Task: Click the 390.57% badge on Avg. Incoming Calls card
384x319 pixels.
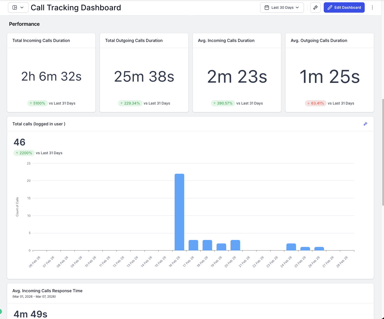Action: coord(223,103)
